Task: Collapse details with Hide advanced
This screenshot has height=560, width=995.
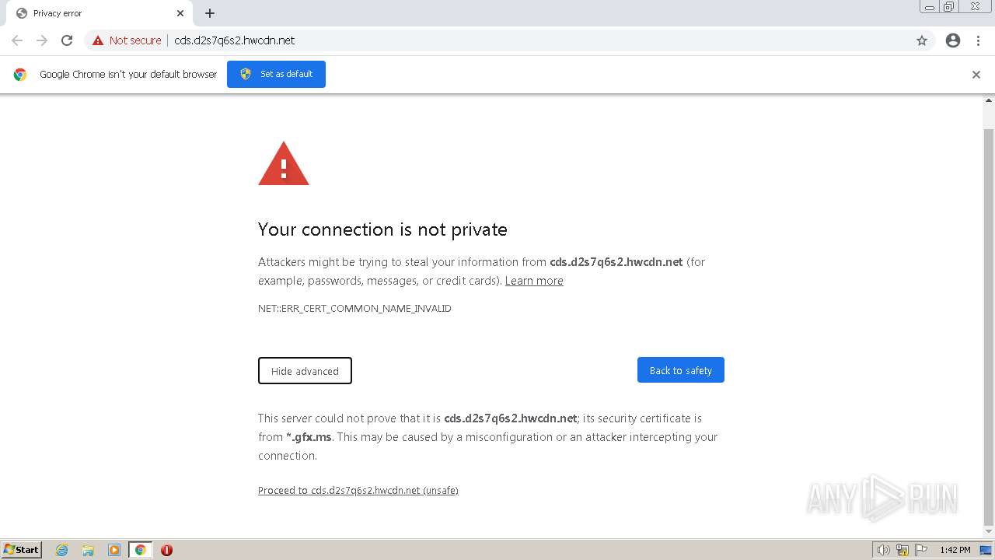Action: click(x=305, y=371)
